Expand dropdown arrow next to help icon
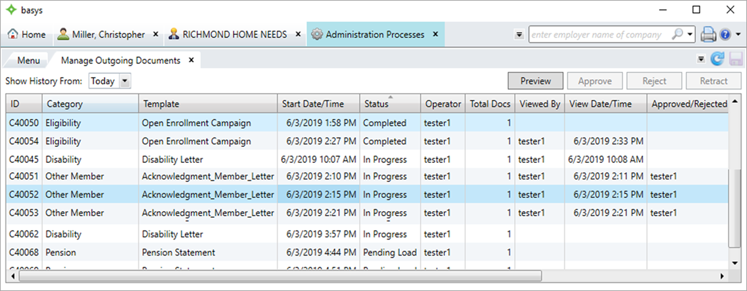Screen dimensions: 747x291 point(738,35)
